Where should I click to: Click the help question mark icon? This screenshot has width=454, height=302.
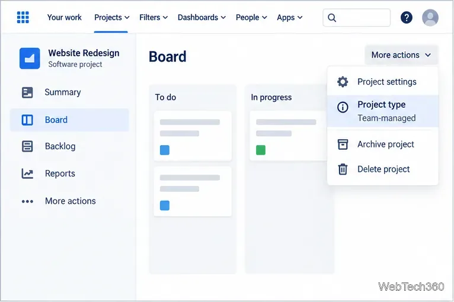[407, 18]
